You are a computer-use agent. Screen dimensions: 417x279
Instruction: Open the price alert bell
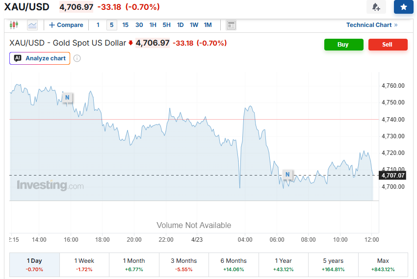click(376, 7)
